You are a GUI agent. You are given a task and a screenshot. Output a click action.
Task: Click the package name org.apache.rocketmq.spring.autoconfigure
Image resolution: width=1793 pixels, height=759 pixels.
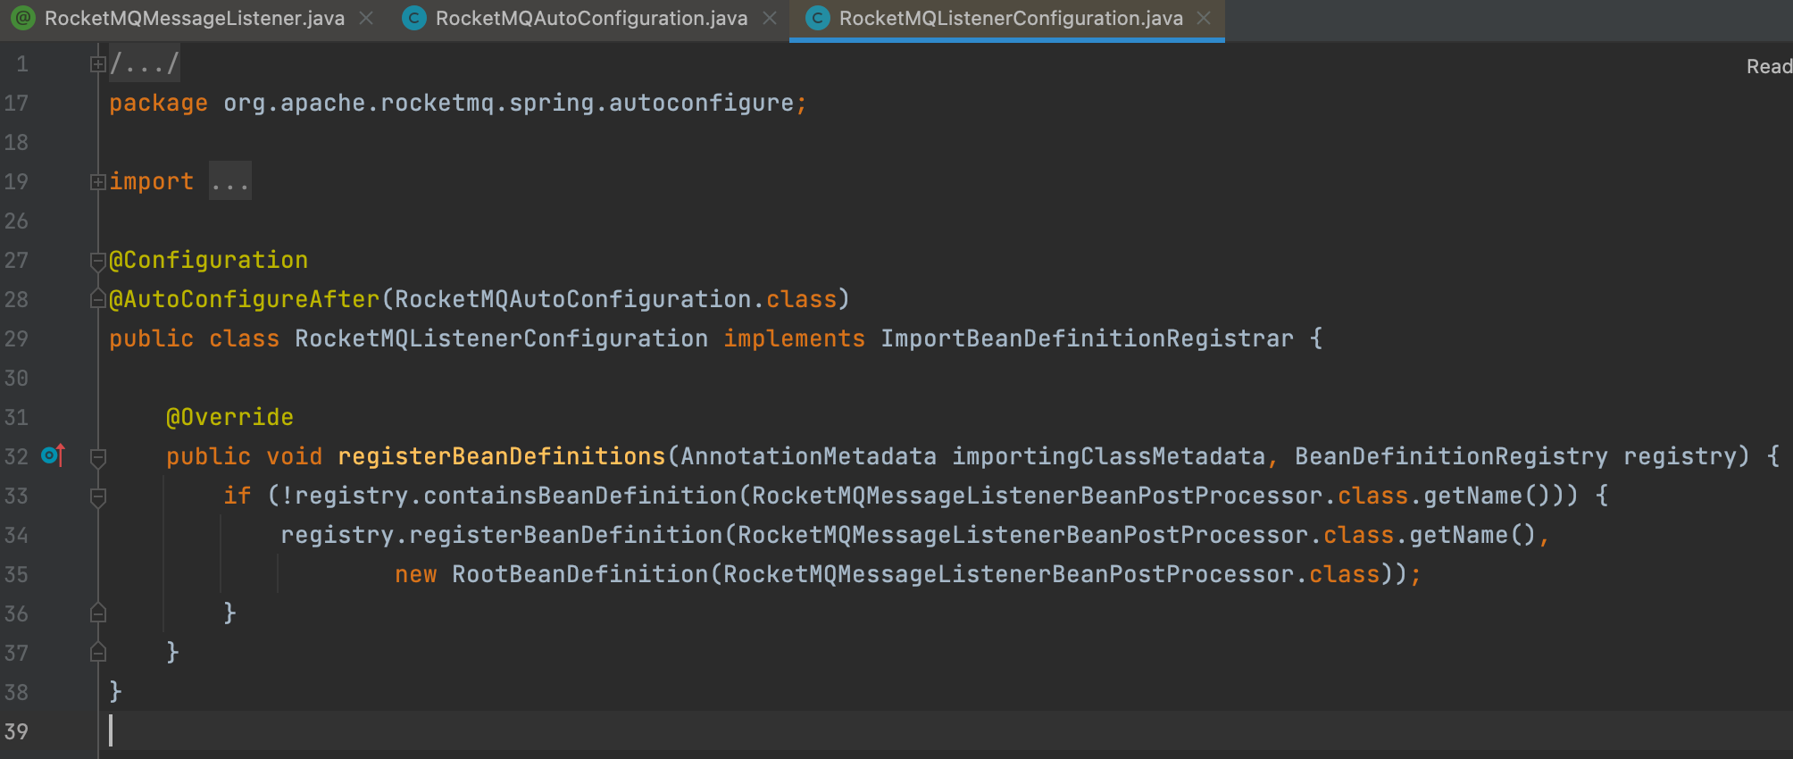coord(508,104)
